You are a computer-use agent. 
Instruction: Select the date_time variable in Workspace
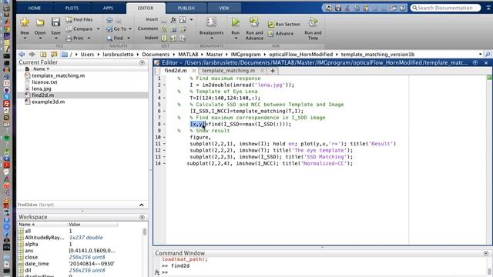(37, 263)
